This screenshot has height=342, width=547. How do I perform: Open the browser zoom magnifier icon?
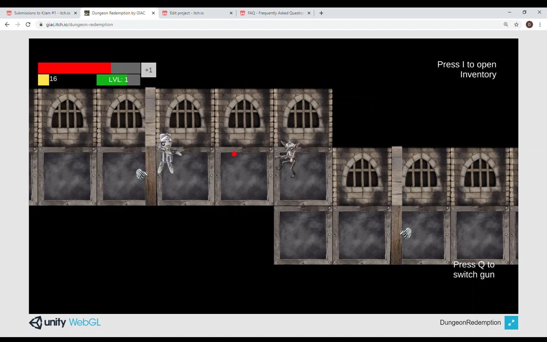click(x=506, y=24)
